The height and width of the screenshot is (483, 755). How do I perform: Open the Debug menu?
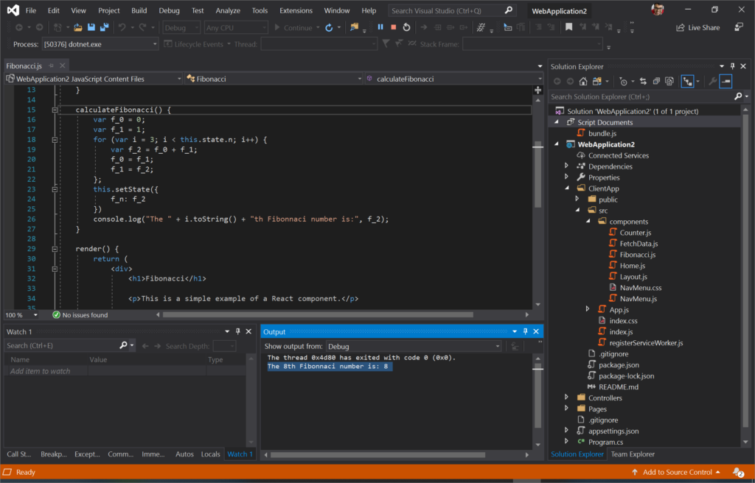point(169,10)
